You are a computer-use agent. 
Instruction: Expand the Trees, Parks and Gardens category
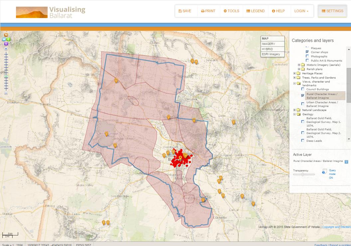294,78
